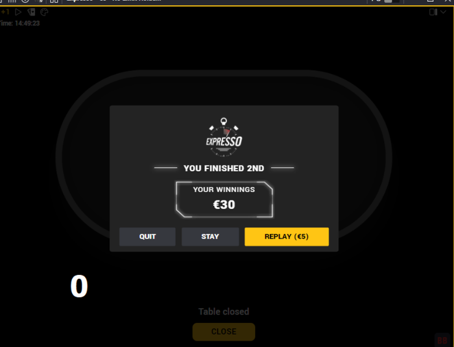
Task: Expand the top-right chevron dropdown
Action: point(443,12)
